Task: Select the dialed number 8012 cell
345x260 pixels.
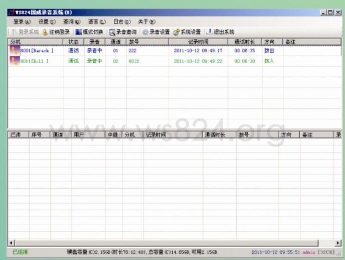Action: 134,61
